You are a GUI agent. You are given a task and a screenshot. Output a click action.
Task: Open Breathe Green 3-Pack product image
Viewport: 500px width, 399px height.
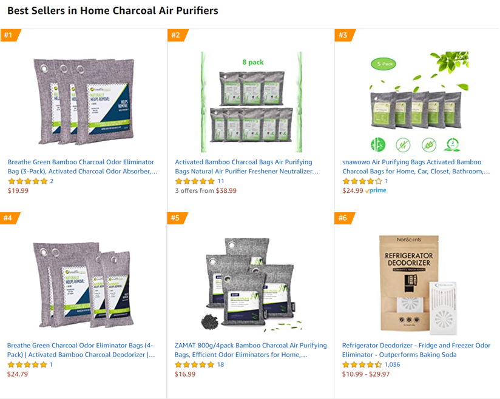click(x=84, y=102)
